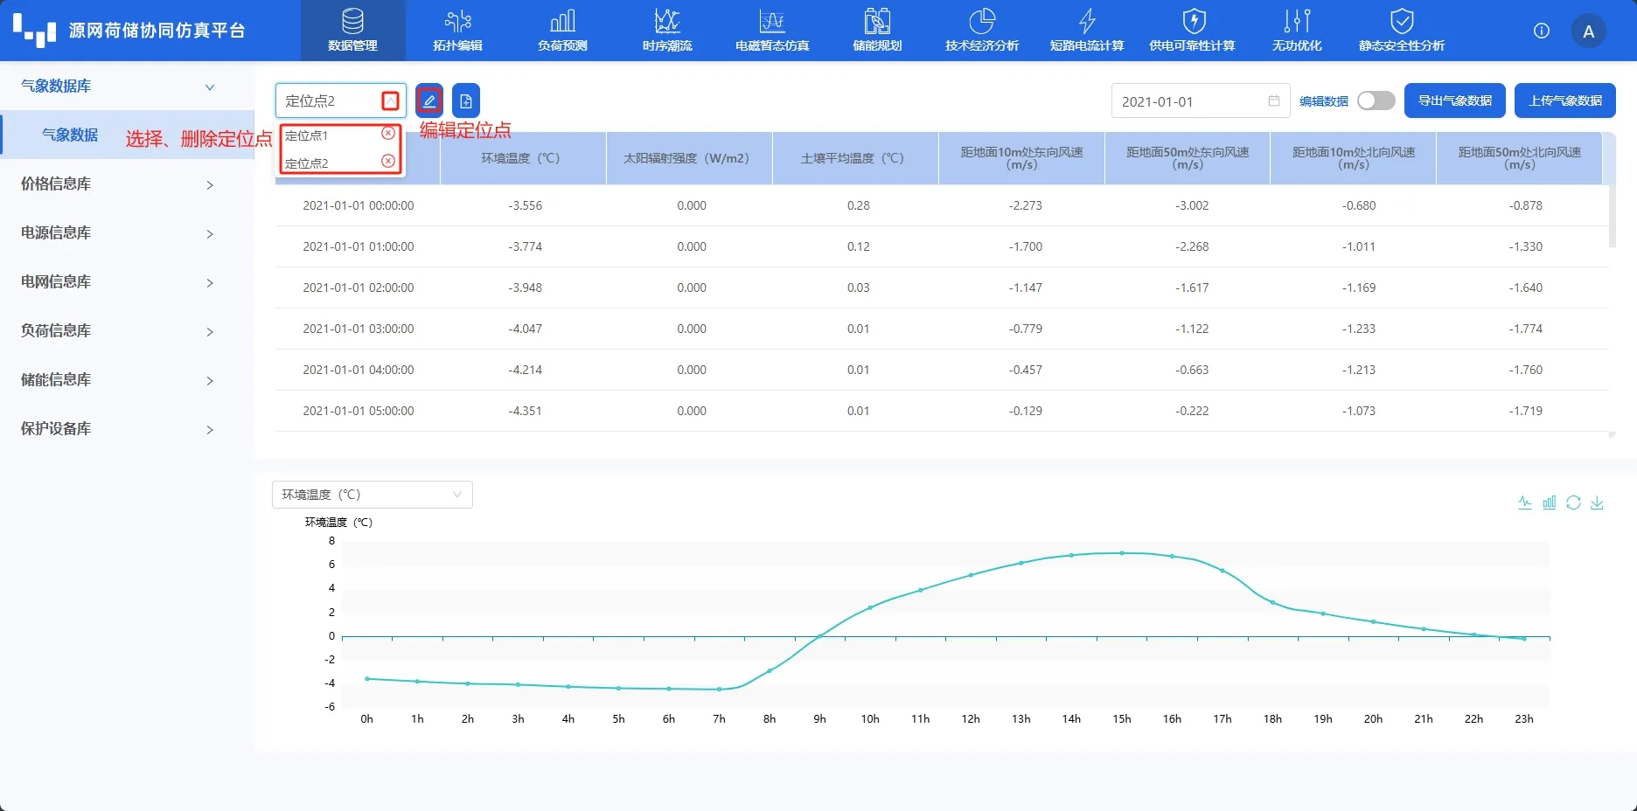The height and width of the screenshot is (811, 1637).
Task: Expand the 电源信息库 sidebar section
Action: point(209,233)
